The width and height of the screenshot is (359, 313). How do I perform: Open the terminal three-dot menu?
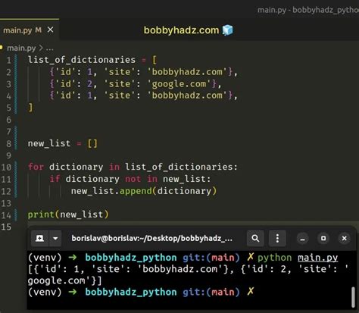click(x=277, y=238)
